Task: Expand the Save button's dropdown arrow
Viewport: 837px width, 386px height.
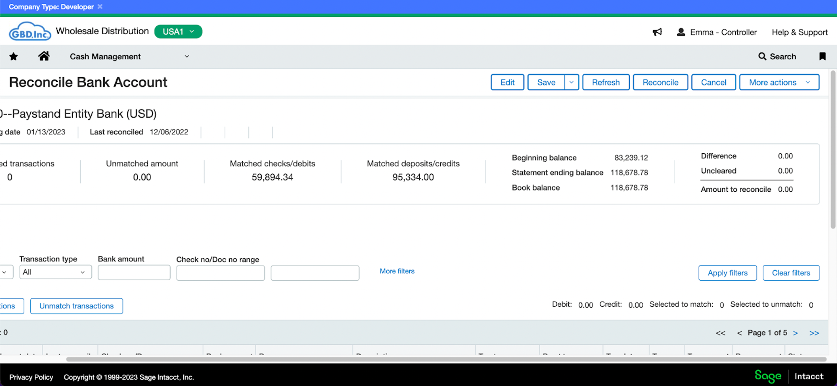Action: pyautogui.click(x=572, y=82)
